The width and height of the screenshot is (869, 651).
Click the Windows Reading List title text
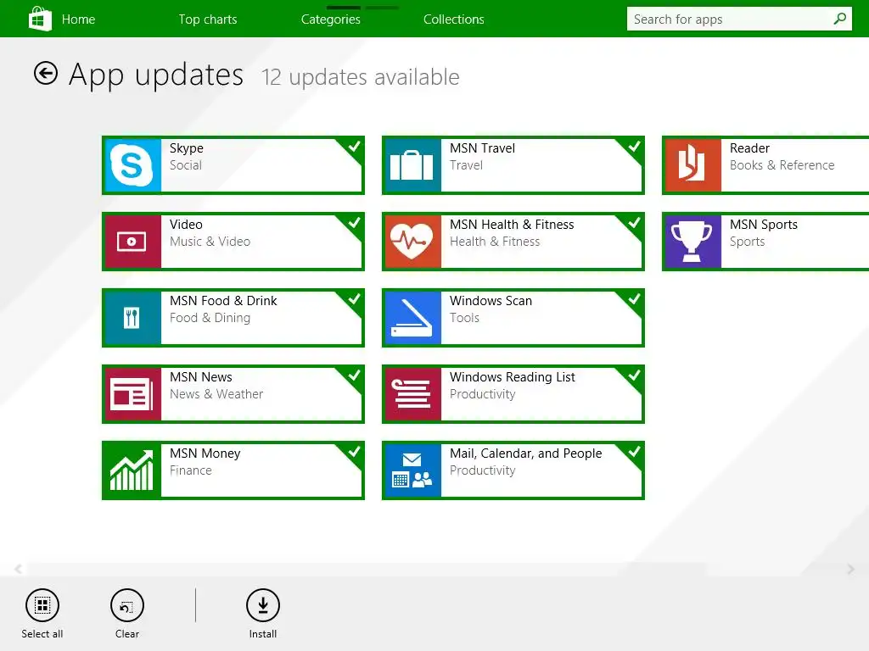point(512,377)
